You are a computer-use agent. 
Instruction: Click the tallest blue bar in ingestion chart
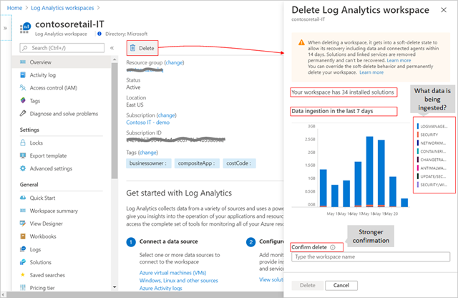tap(369, 172)
